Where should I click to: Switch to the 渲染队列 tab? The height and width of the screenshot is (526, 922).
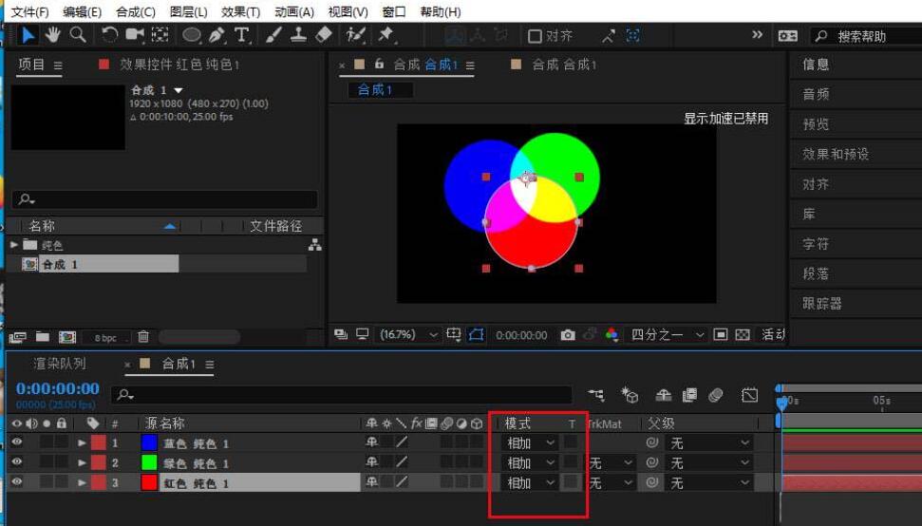click(x=59, y=364)
